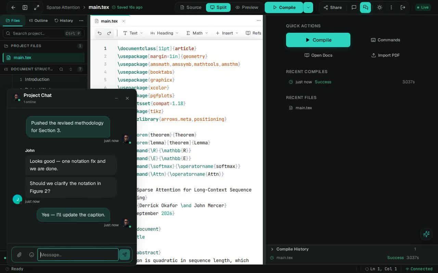Screen dimensions: 438x273
Task: Click Import PDF
Action: pyautogui.click(x=385, y=55)
